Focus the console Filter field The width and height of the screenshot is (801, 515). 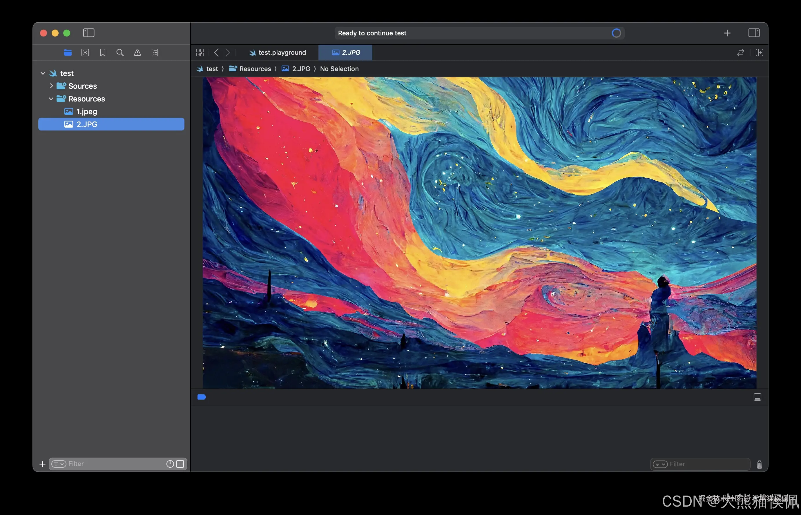coord(700,464)
